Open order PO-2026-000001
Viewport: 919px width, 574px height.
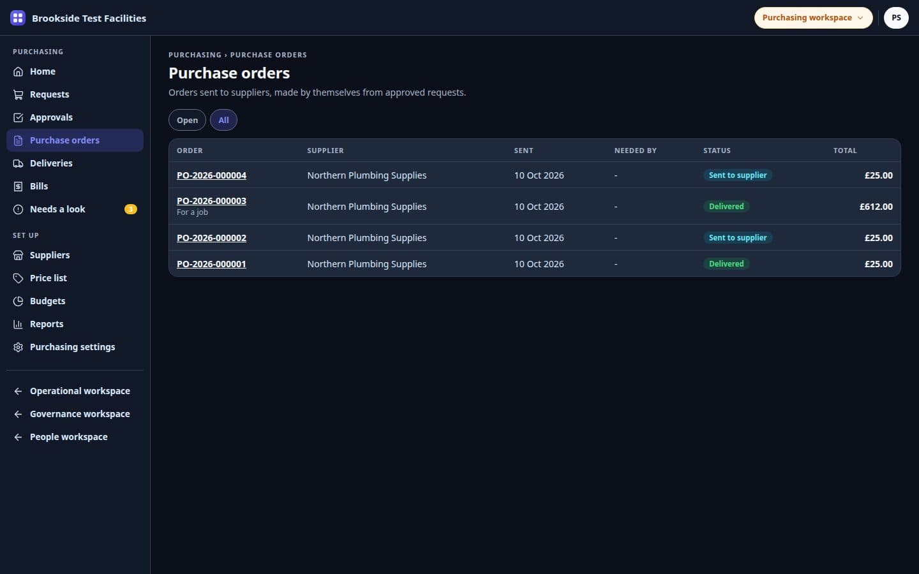click(211, 264)
